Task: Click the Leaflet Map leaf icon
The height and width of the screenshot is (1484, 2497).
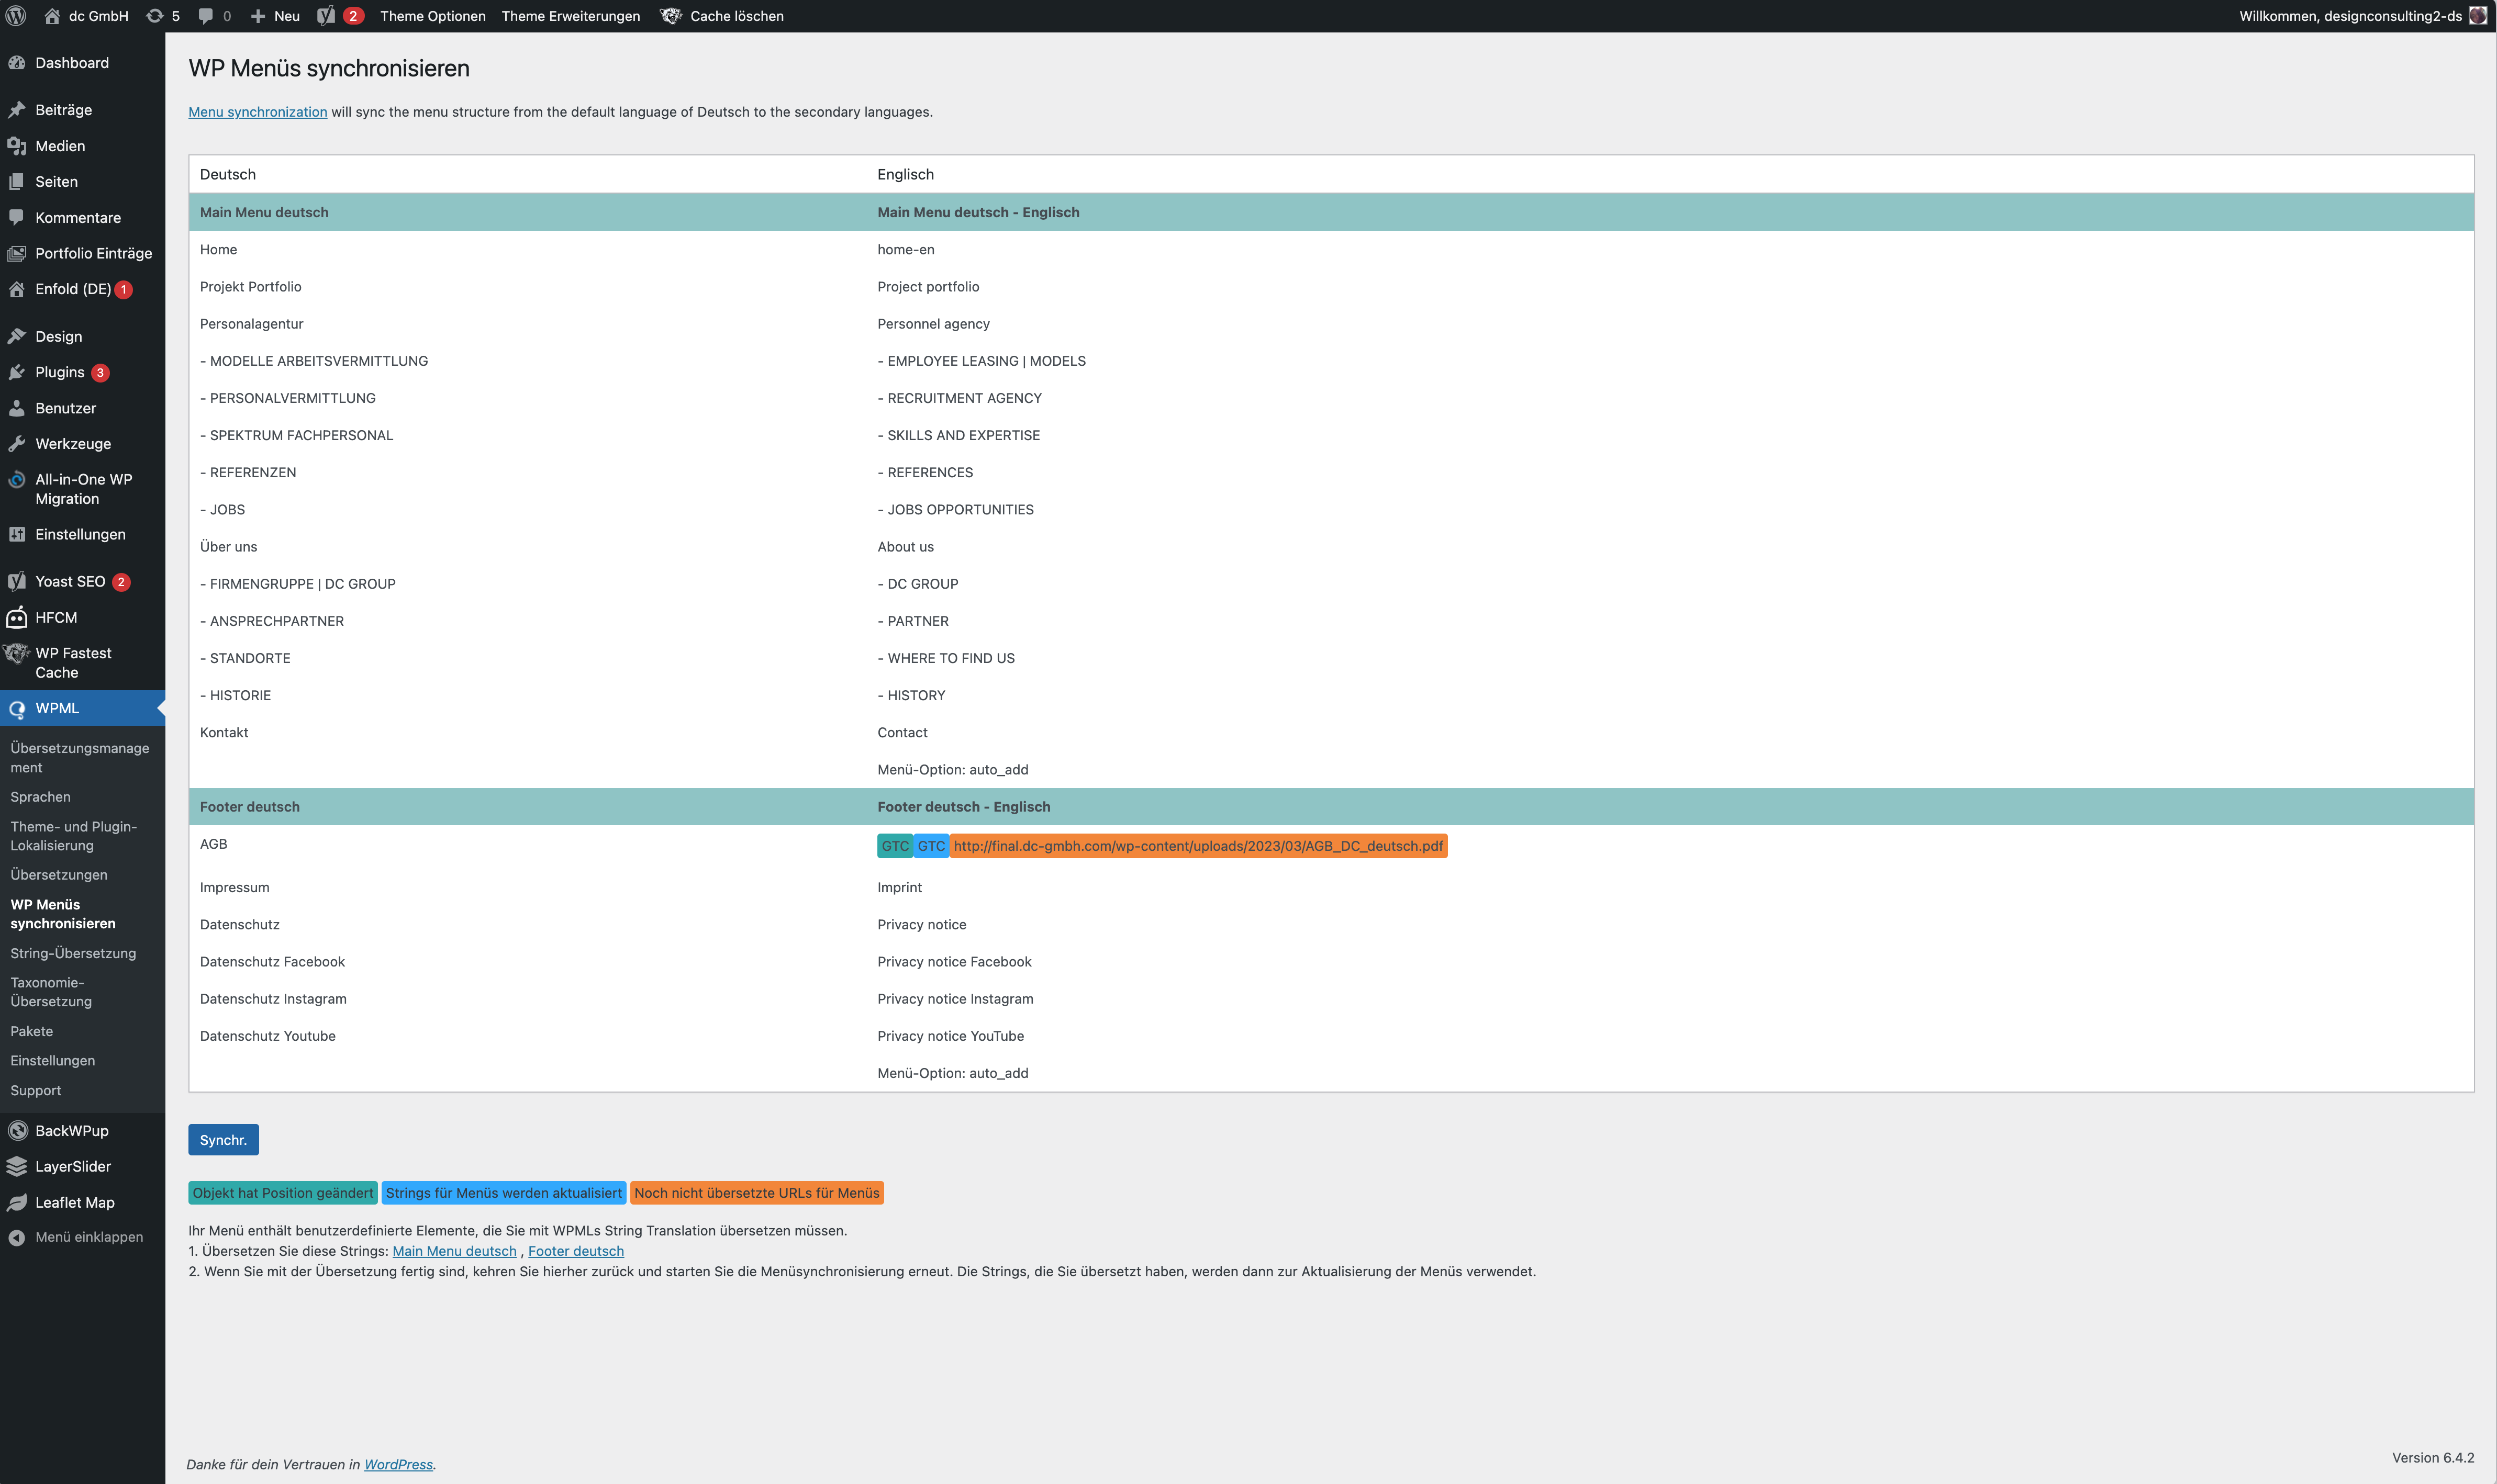Action: click(17, 1203)
